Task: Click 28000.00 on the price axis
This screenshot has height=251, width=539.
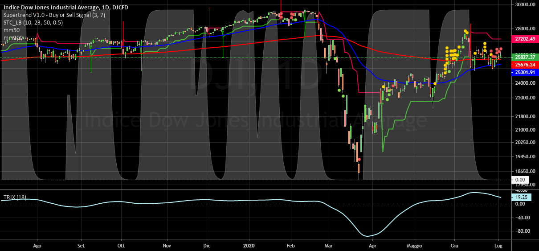Action: coord(525,29)
